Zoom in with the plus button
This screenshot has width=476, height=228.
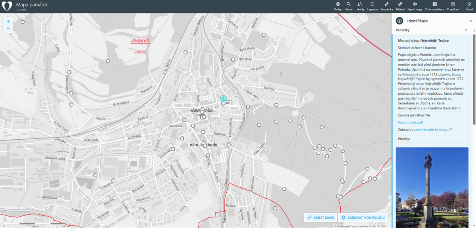[x=8, y=22]
